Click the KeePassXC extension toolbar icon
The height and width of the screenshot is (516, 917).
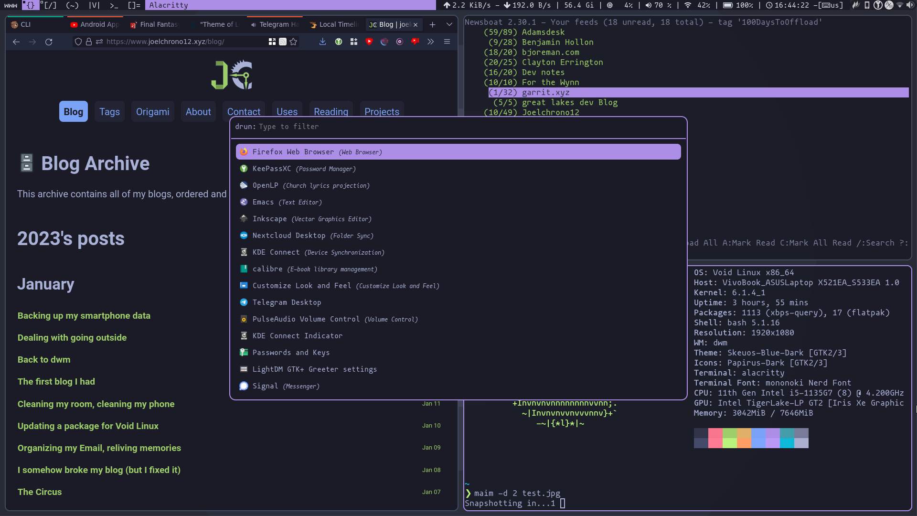pyautogui.click(x=339, y=42)
